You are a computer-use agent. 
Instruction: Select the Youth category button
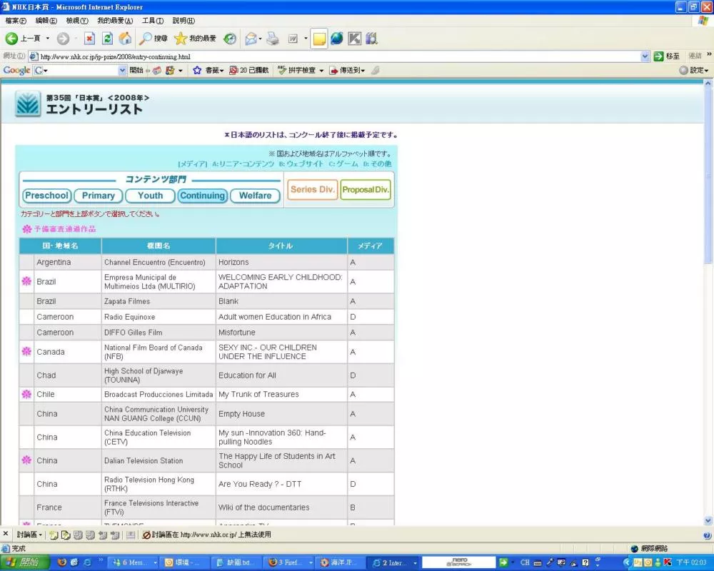(x=150, y=196)
